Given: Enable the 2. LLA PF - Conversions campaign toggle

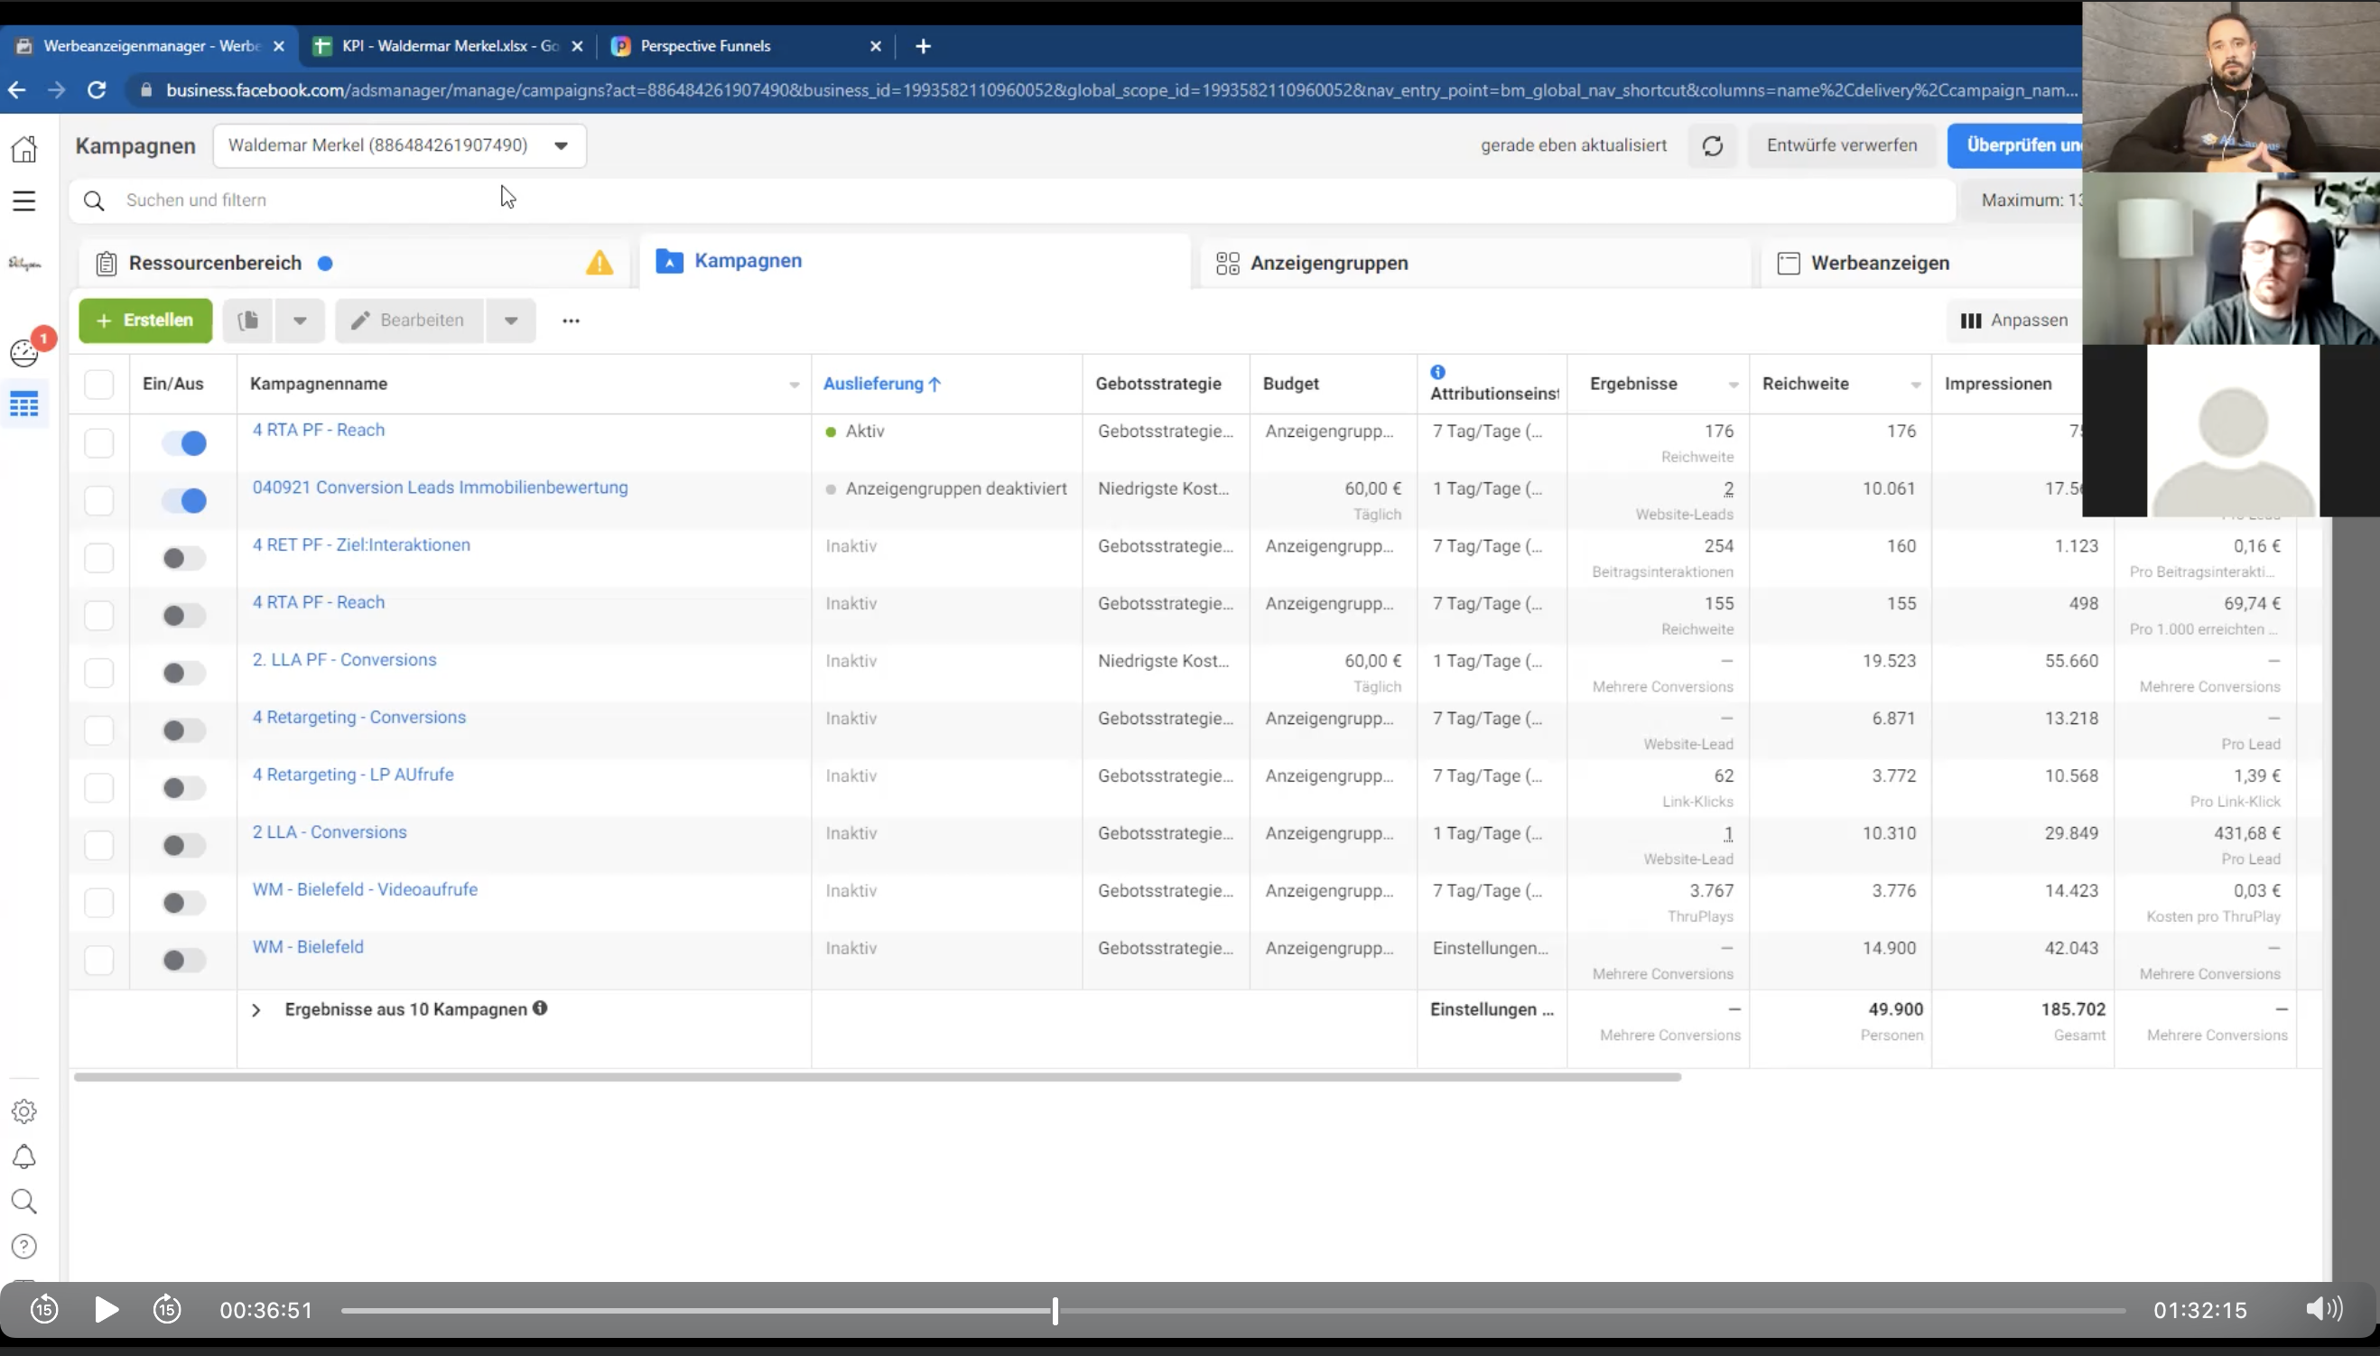Looking at the screenshot, I should coord(184,673).
